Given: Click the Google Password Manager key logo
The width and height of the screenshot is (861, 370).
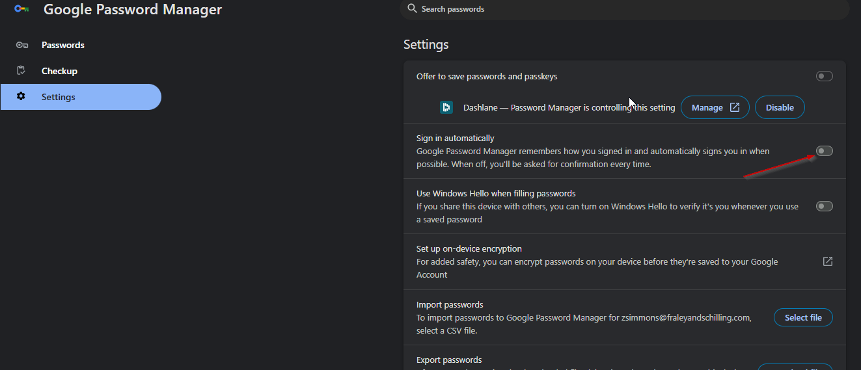Looking at the screenshot, I should pos(22,9).
